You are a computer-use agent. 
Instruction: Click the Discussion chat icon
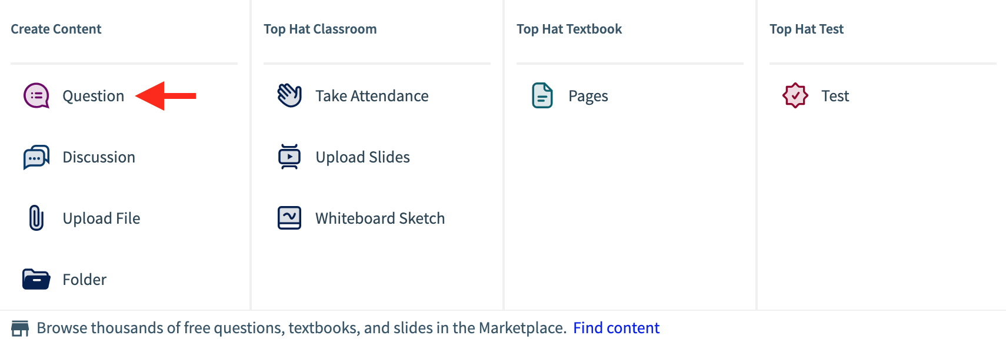click(35, 157)
